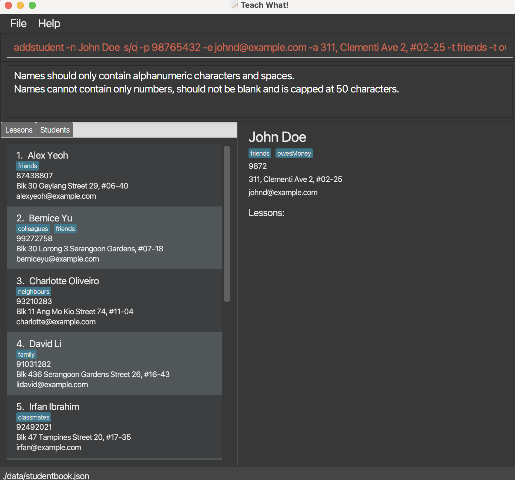Close the Teach What! window
Viewport: 515px width, 480px height.
pos(8,5)
